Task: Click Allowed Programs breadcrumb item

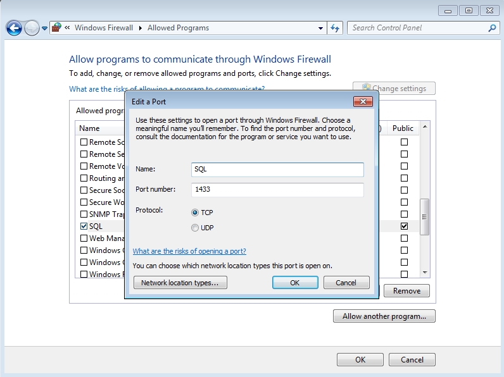Action: pos(178,28)
